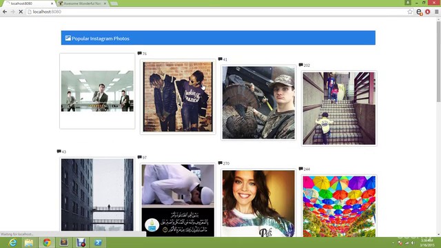Screen dimensions: 441x248
Task: Open the Chrome hamburger menu
Action: 436,12
